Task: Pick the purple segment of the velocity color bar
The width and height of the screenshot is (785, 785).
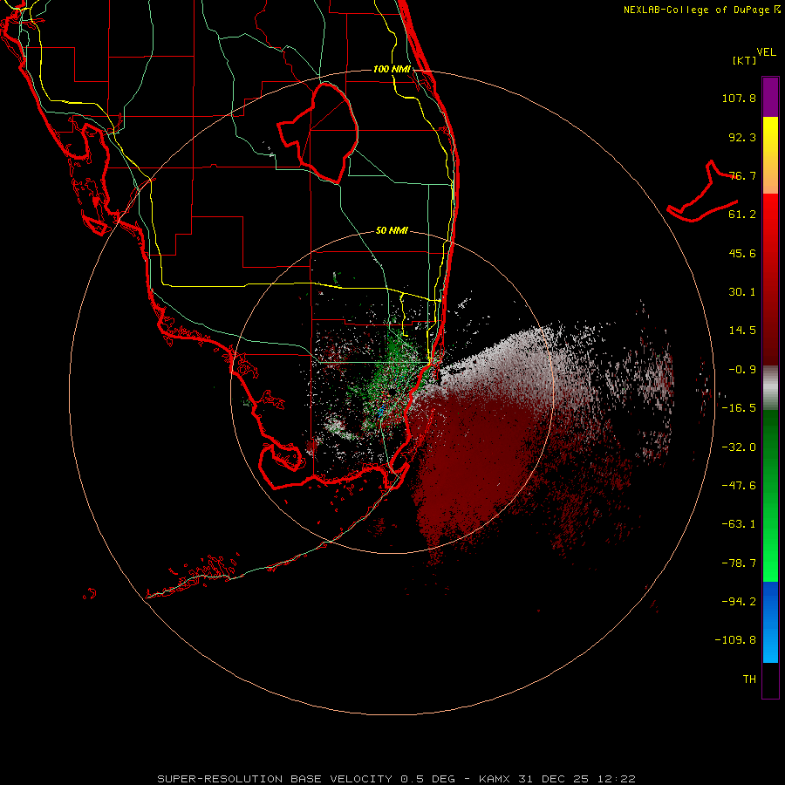Action: click(770, 97)
